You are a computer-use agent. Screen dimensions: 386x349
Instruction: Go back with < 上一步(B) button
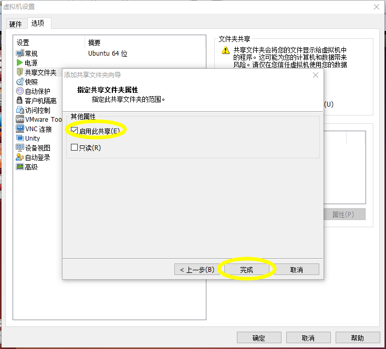pos(197,270)
